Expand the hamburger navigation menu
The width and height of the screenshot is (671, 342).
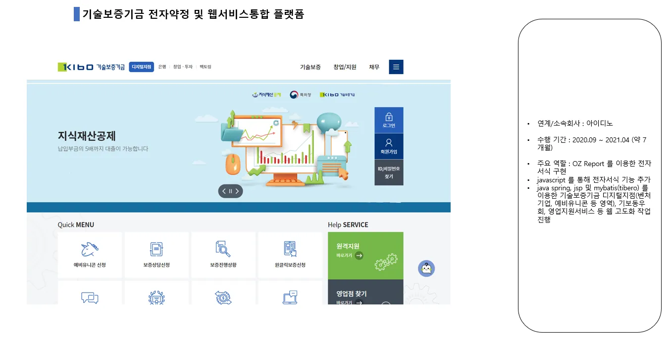pyautogui.click(x=396, y=67)
